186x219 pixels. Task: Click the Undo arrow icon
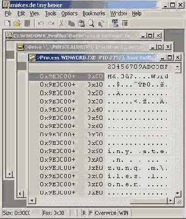coord(41,24)
